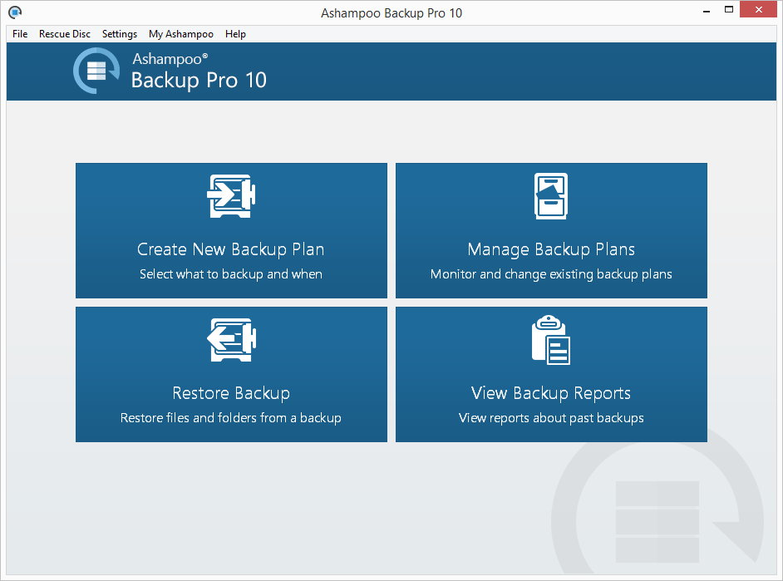
Task: Open the Rescue Disc menu
Action: tap(64, 34)
